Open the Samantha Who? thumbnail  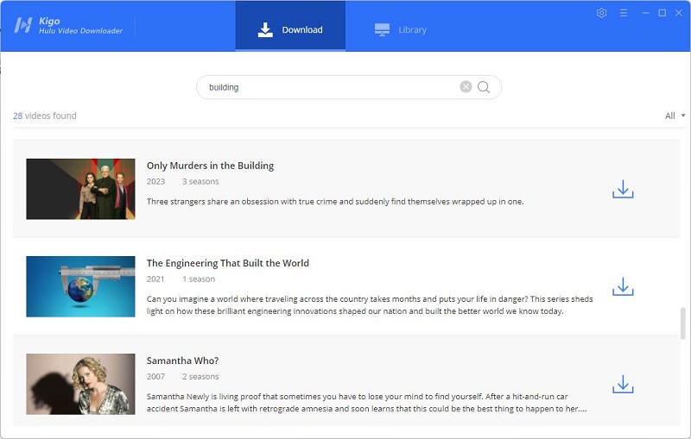tap(80, 384)
